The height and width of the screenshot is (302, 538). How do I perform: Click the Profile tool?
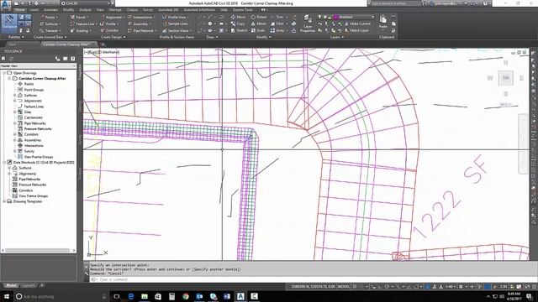pyautogui.click(x=109, y=24)
